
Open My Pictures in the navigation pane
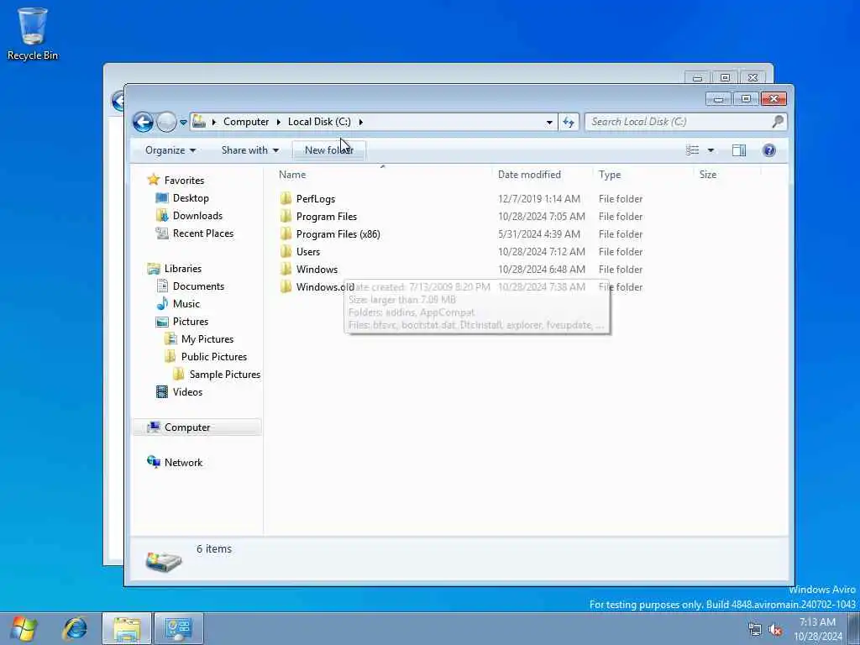(207, 339)
